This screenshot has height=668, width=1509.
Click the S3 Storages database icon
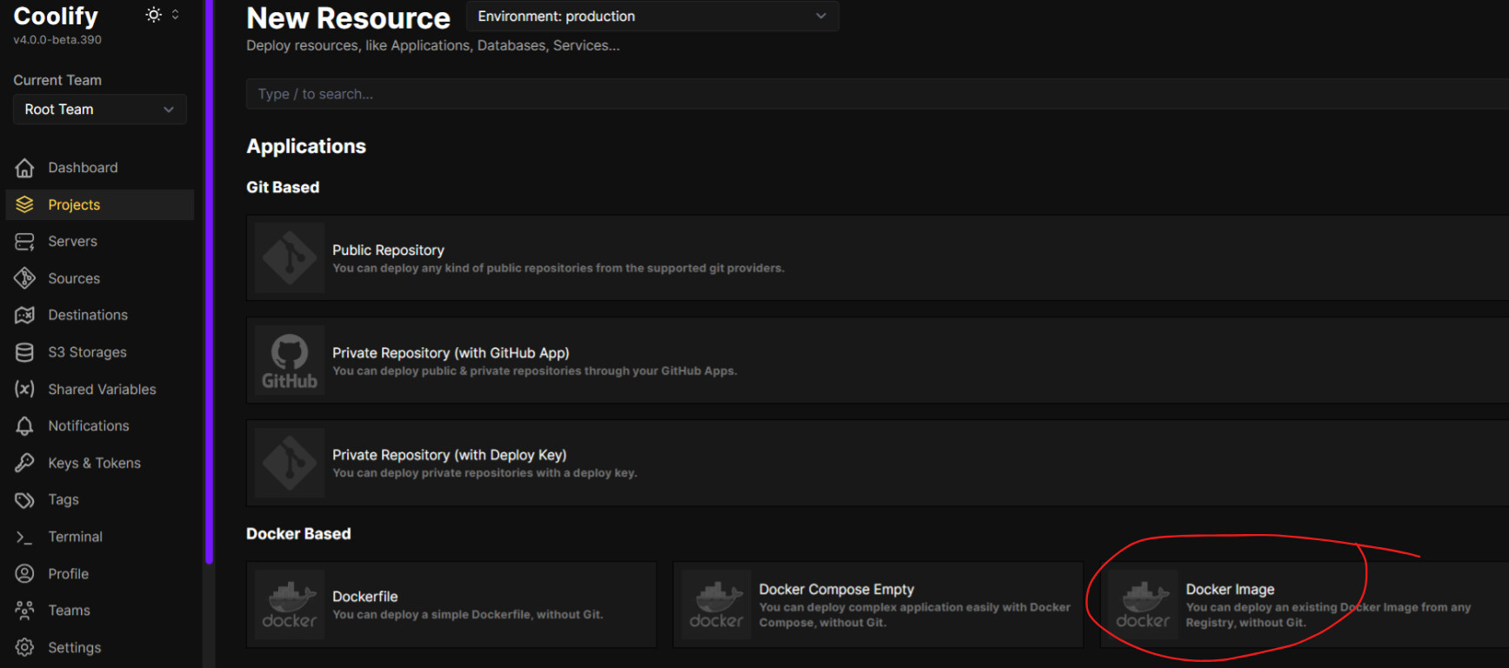[x=24, y=352]
